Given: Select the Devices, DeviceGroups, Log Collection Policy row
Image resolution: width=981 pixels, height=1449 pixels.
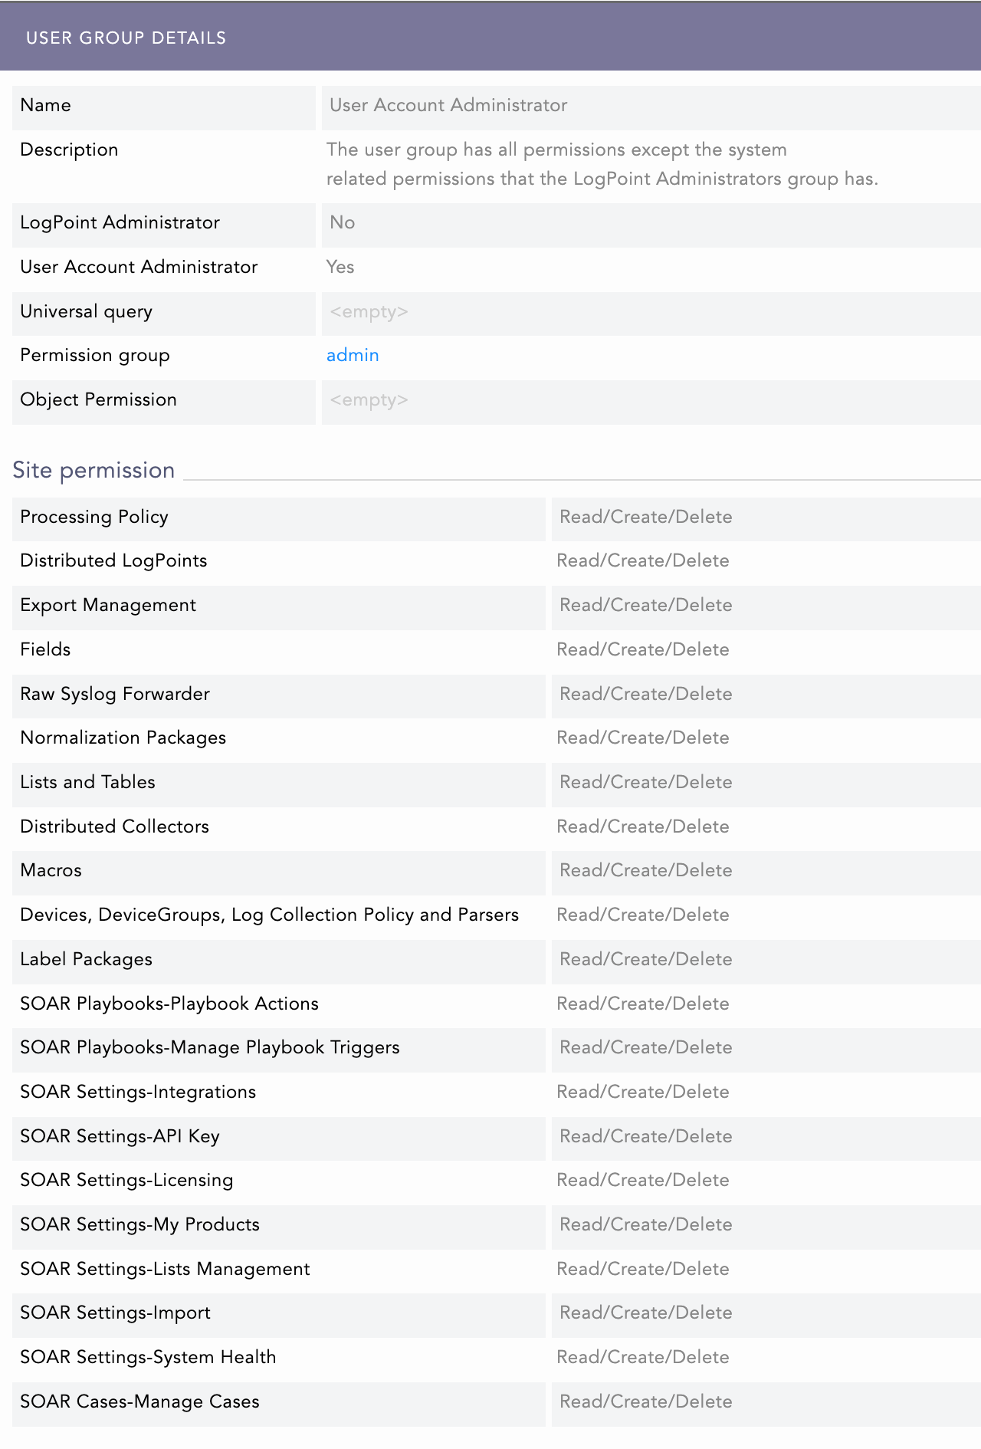Looking at the screenshot, I should coord(269,915).
